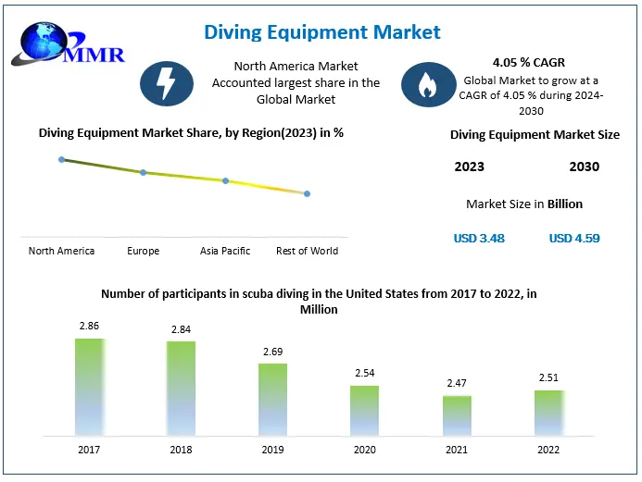Select the 2018 bar in participants chart
Screen dimensions: 642x482
182,389
